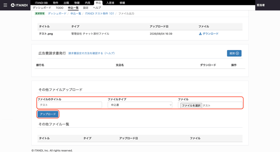Open TODO in the sub navigation
The image size is (280, 152).
coord(59,8)
